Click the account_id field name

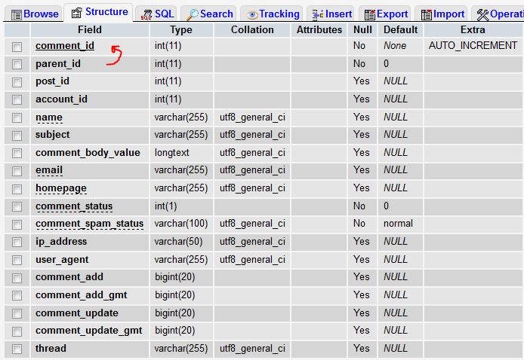pos(61,99)
